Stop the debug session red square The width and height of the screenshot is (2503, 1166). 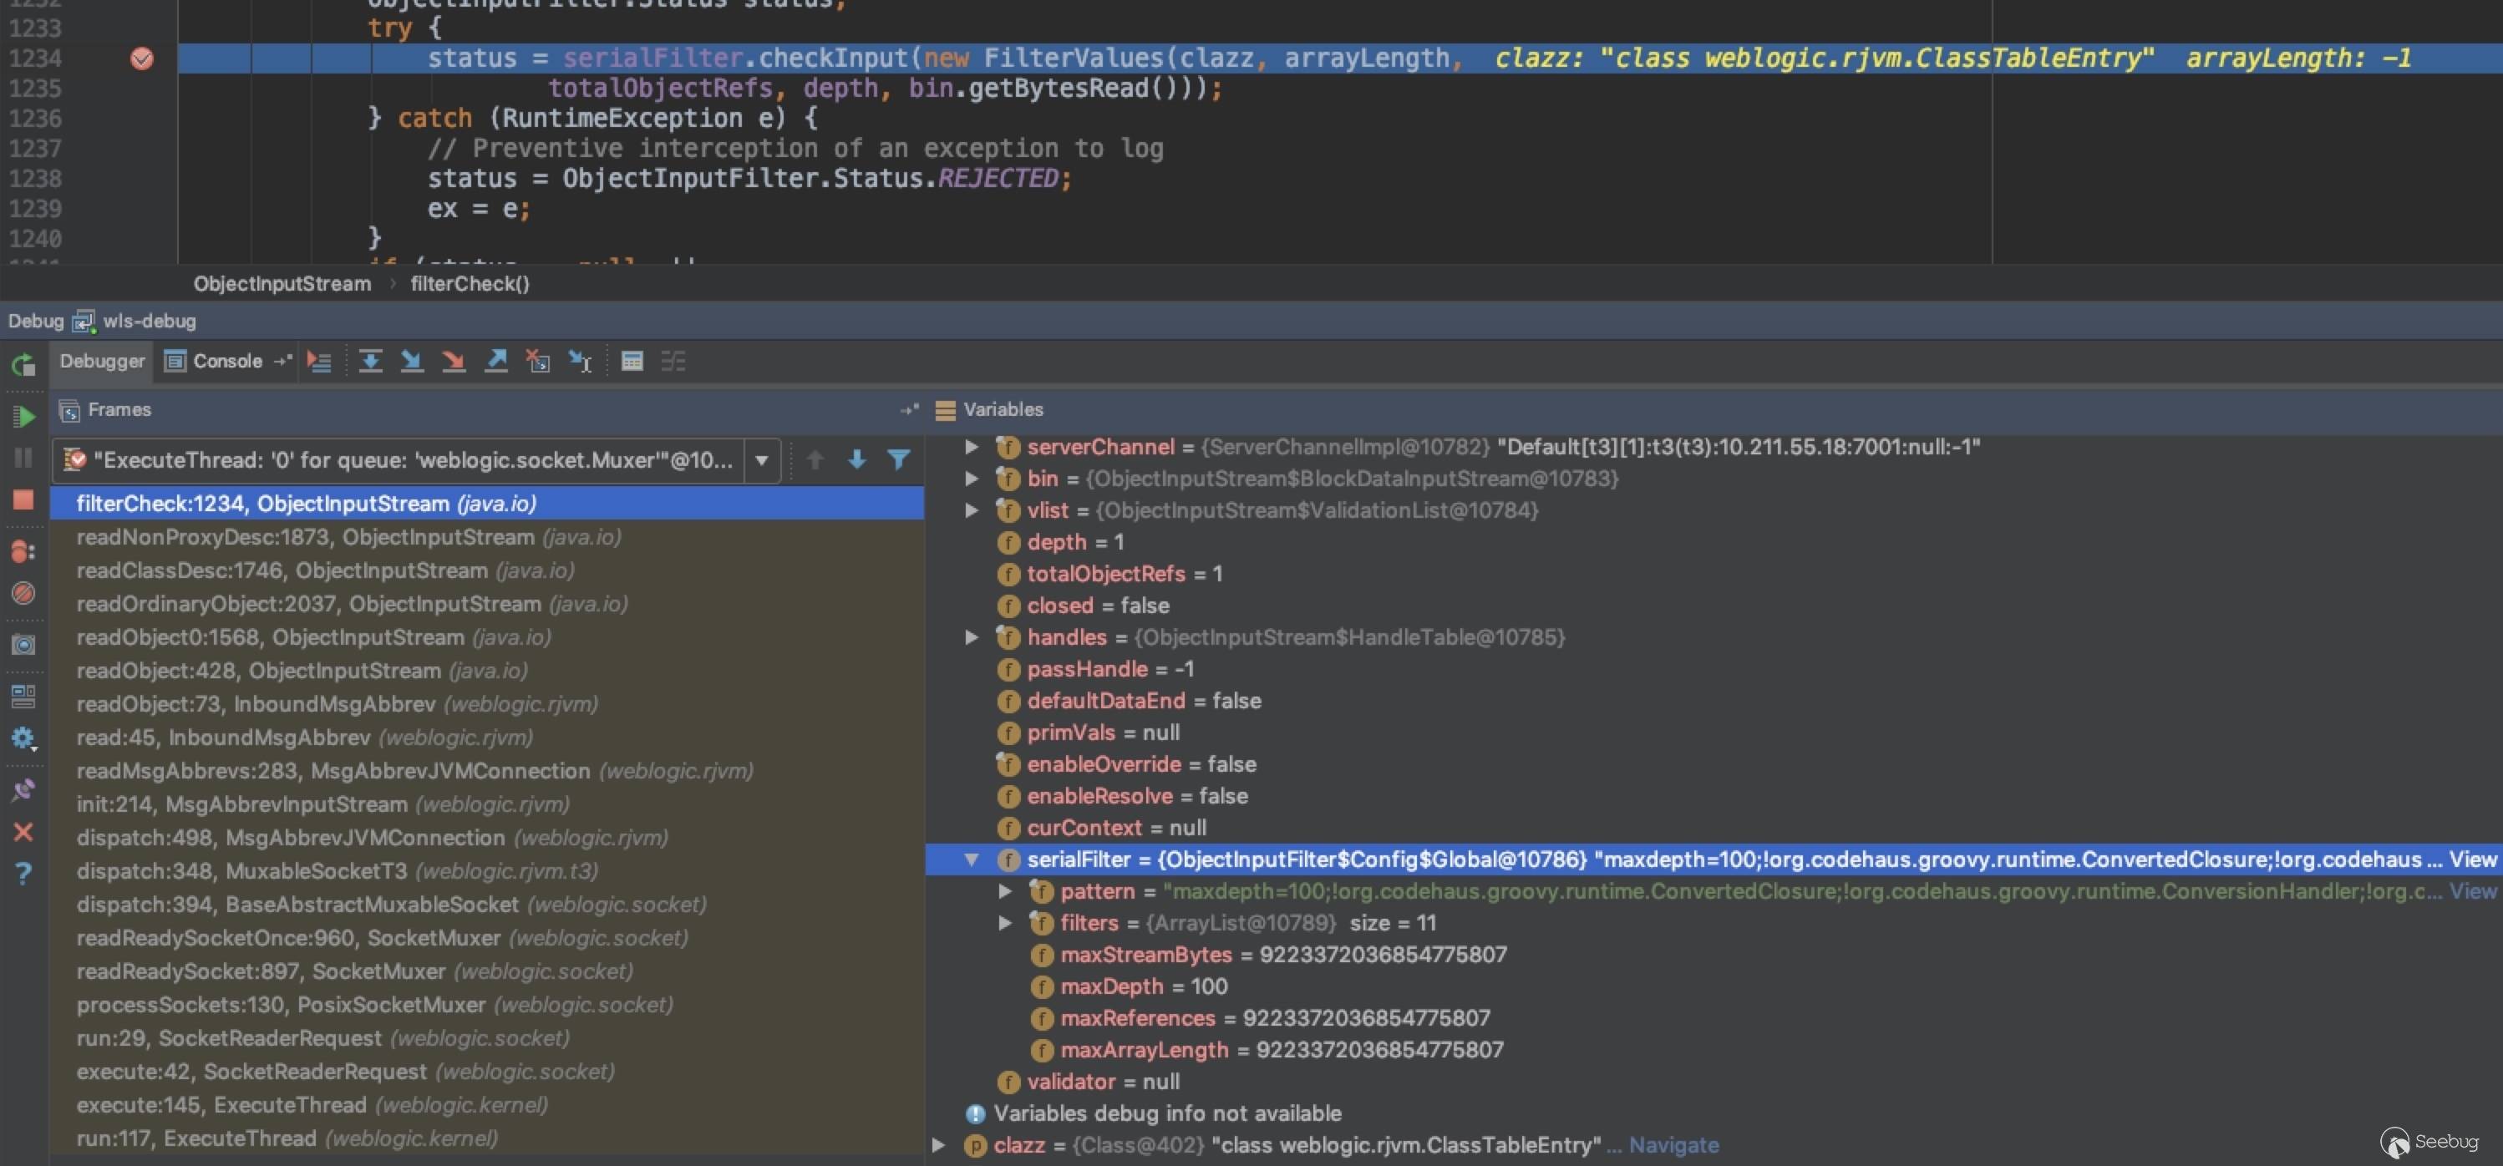click(23, 500)
